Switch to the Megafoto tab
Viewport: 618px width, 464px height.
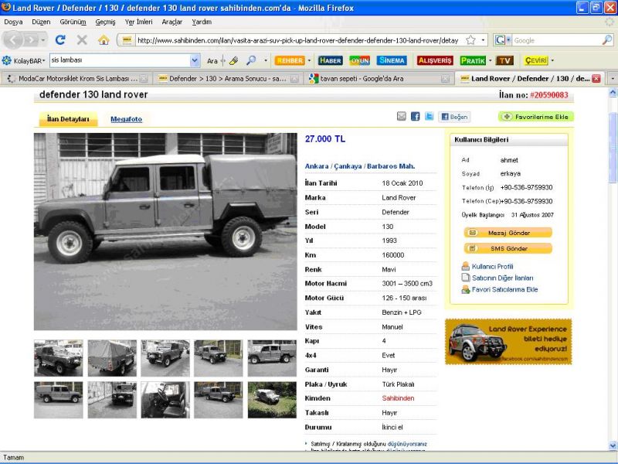tap(126, 119)
